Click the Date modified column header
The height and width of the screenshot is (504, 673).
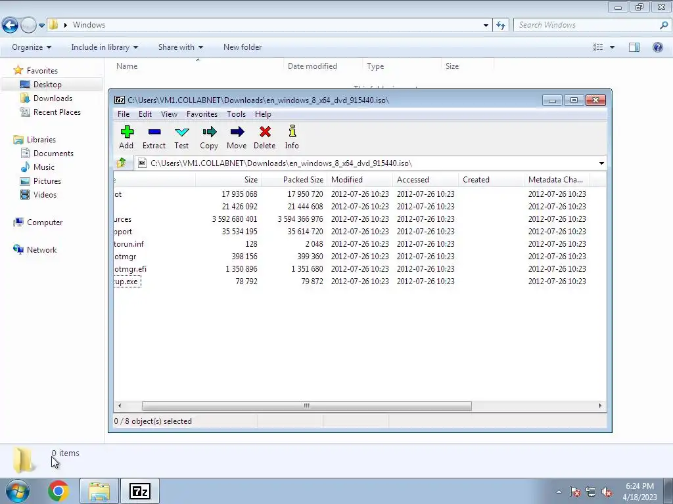tap(322, 66)
